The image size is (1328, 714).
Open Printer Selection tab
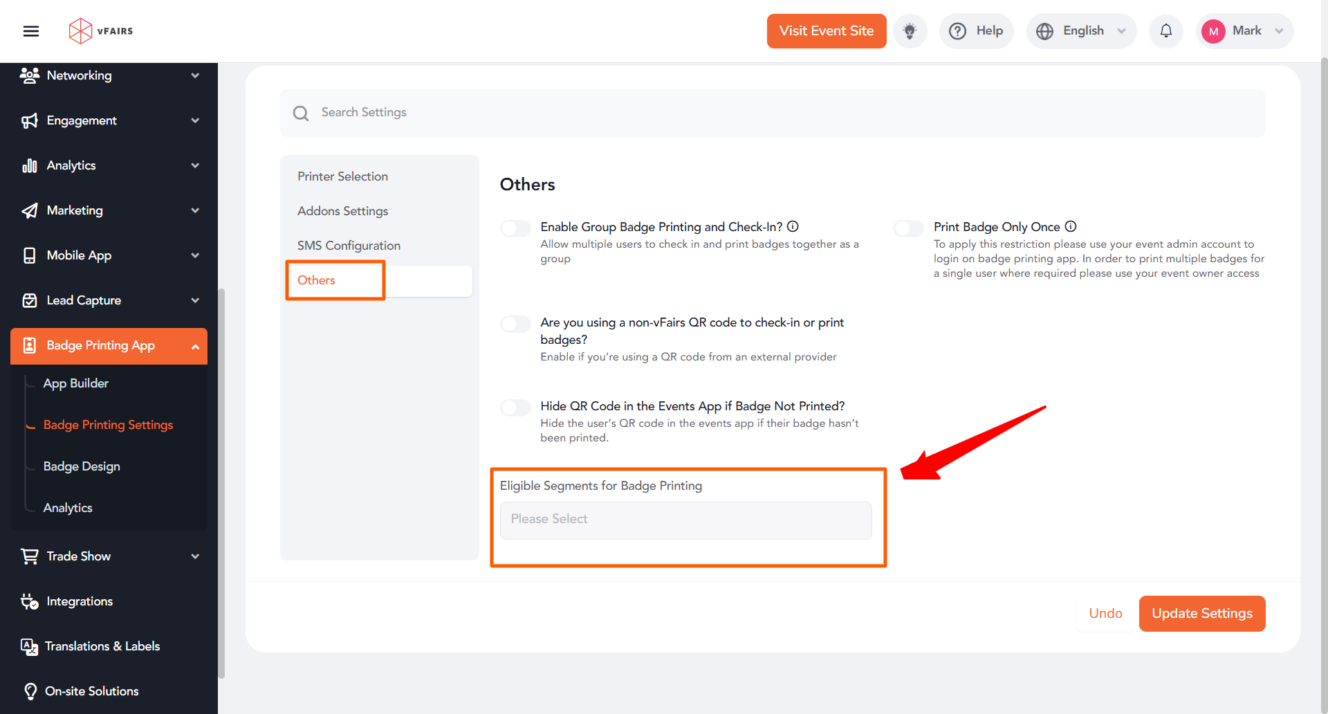(342, 176)
